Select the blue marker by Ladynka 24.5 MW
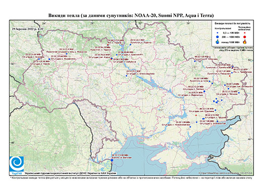Screen dimensions: 262x185 point(130,45)
